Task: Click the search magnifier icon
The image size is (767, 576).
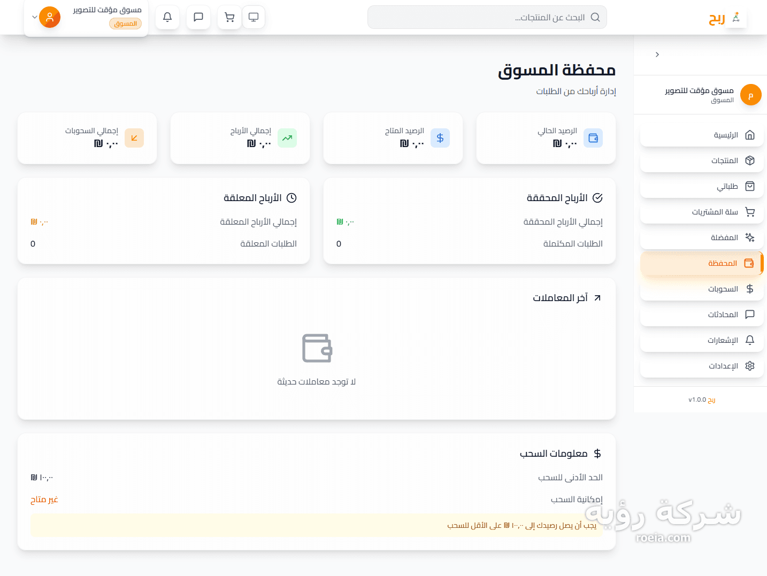Action: pos(595,17)
